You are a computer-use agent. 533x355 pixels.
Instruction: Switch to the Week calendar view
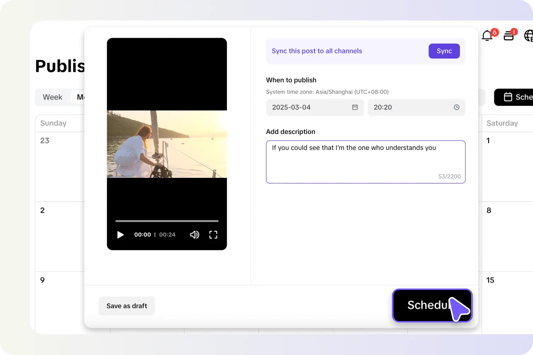(52, 97)
